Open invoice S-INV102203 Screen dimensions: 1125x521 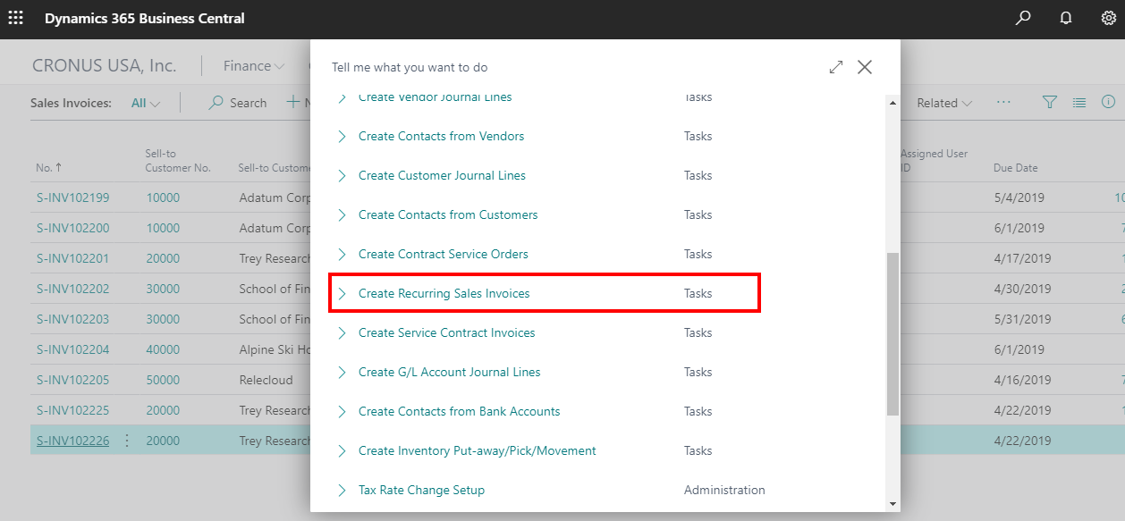[72, 319]
